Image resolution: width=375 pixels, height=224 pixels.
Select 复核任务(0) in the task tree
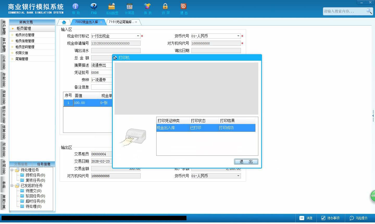pyautogui.click(x=35, y=180)
